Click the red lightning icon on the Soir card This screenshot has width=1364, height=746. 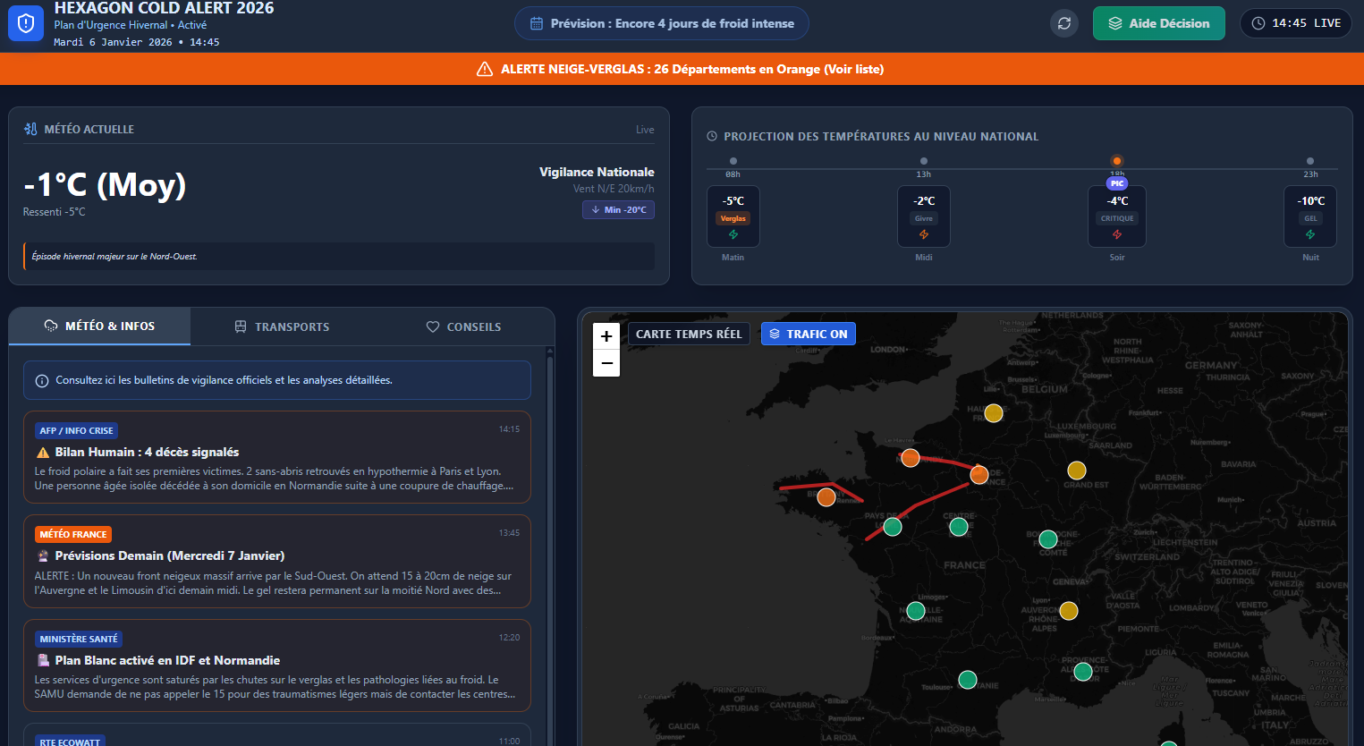pos(1116,234)
